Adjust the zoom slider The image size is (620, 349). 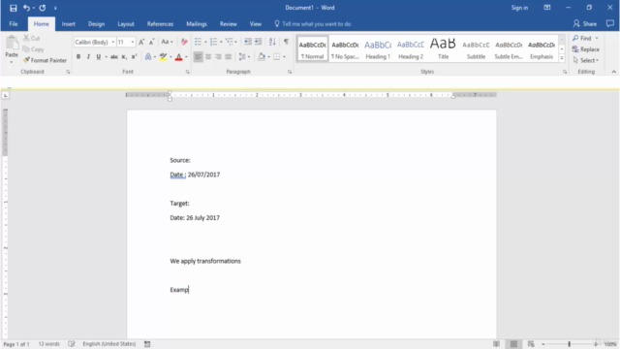pos(570,344)
